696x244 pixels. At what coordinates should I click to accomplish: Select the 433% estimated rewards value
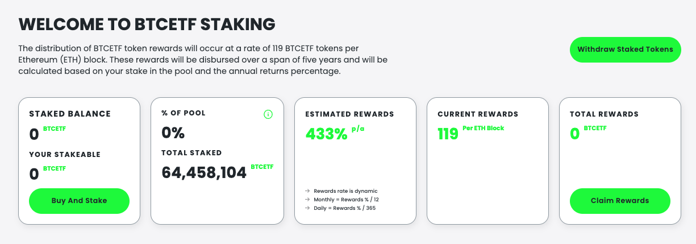(326, 134)
